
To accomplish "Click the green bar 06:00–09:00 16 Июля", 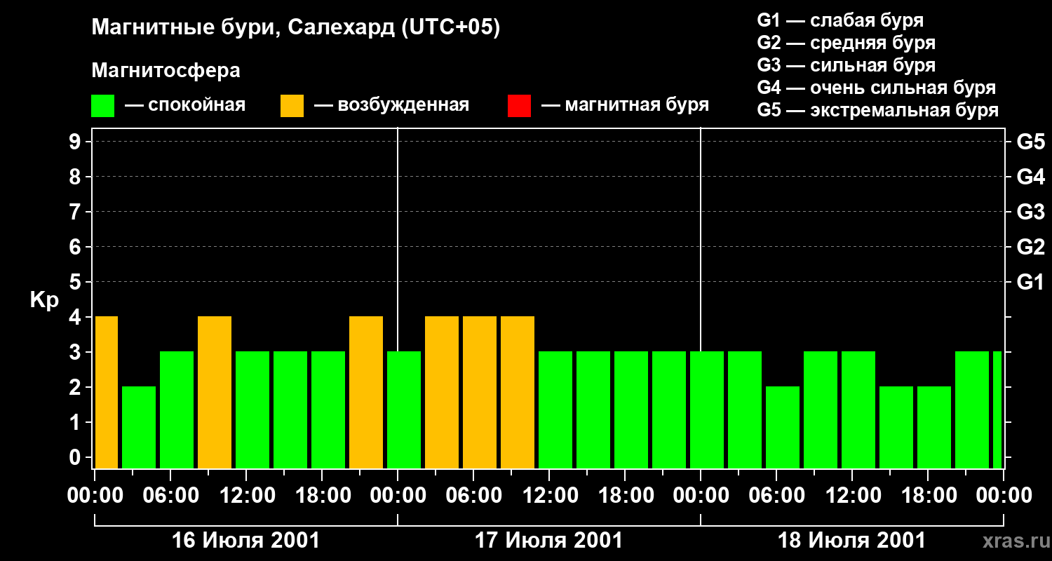I will pyautogui.click(x=177, y=410).
